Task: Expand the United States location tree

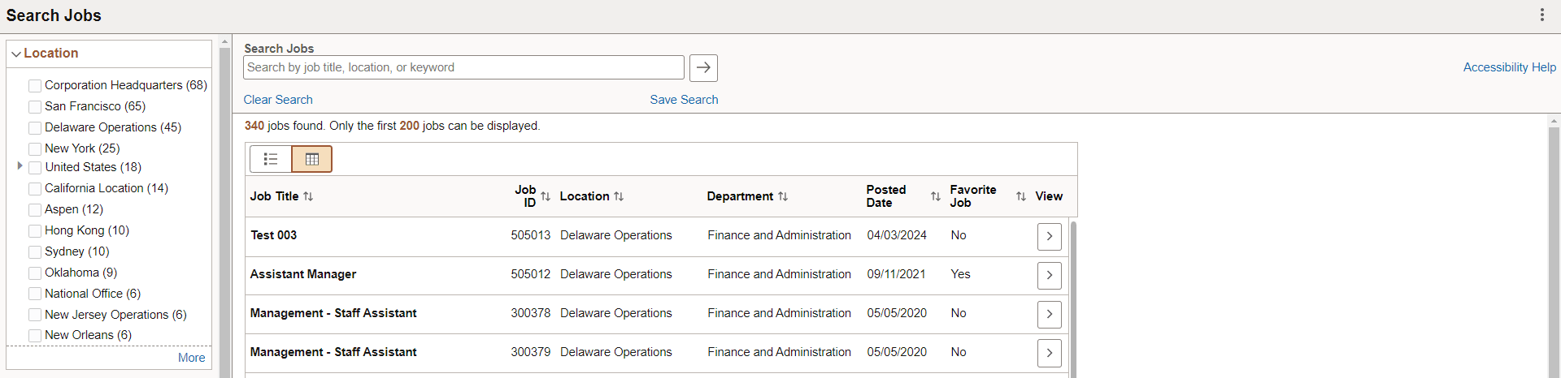Action: tap(20, 165)
